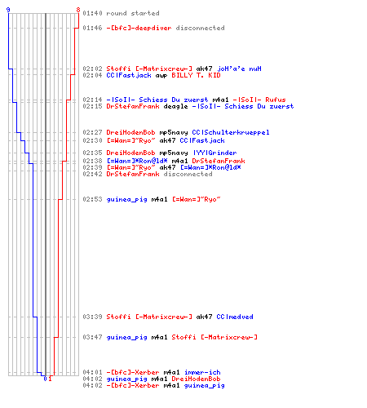367x408 pixels.
Task: Click CC|Schulterkrueppel player name
Action: pyautogui.click(x=231, y=132)
